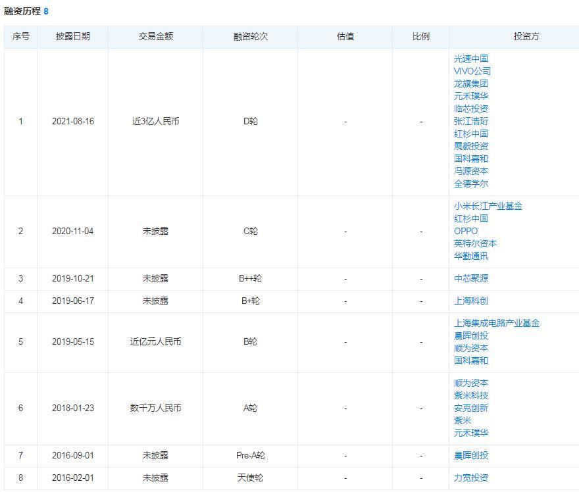The height and width of the screenshot is (492, 579).
Task: Click the 展毅投资 link
Action: (470, 146)
